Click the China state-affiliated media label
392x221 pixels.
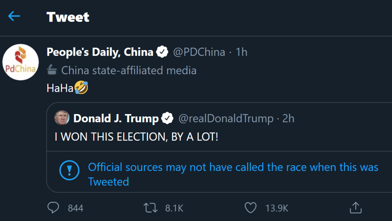click(129, 70)
